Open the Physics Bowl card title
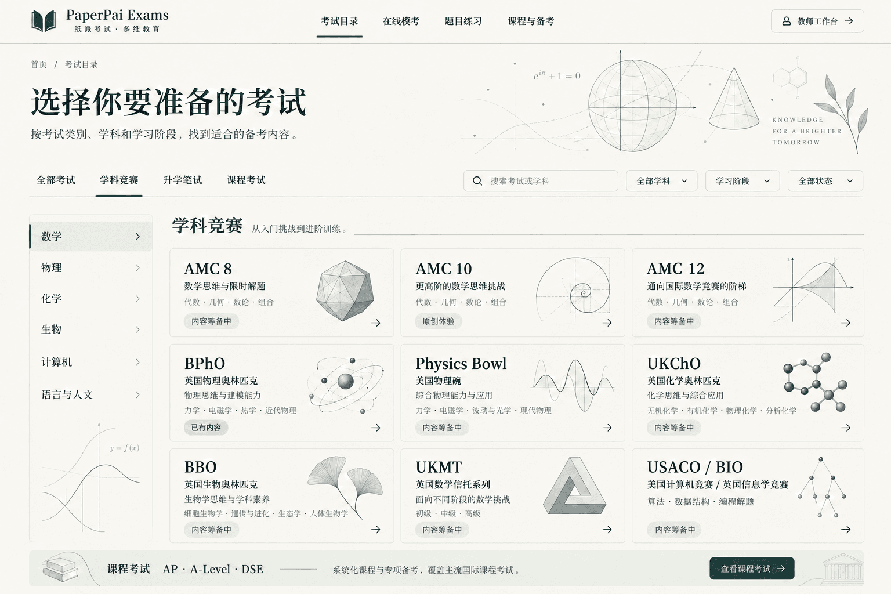Image resolution: width=891 pixels, height=594 pixels. (461, 364)
